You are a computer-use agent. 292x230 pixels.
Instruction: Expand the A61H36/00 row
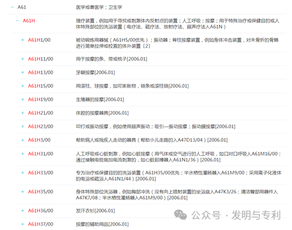click(23, 211)
